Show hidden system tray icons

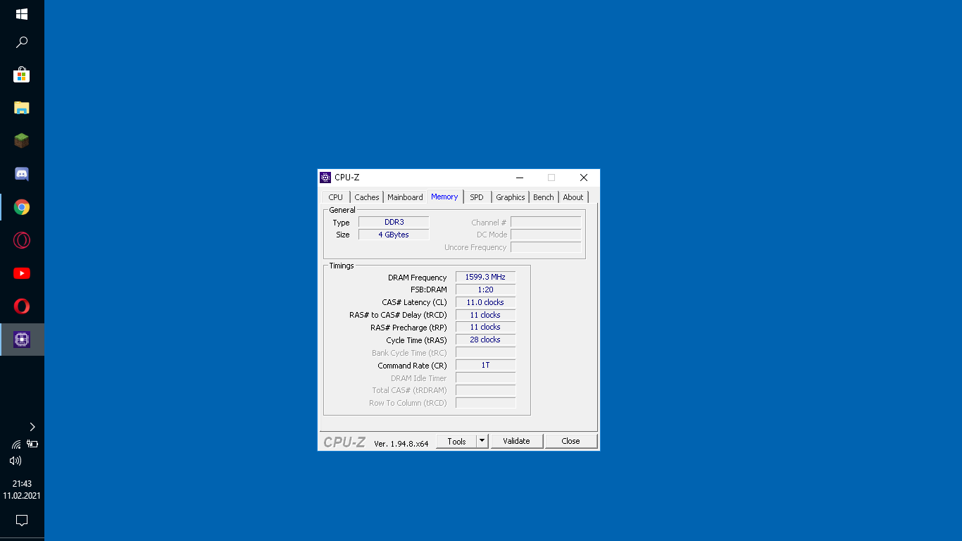32,427
